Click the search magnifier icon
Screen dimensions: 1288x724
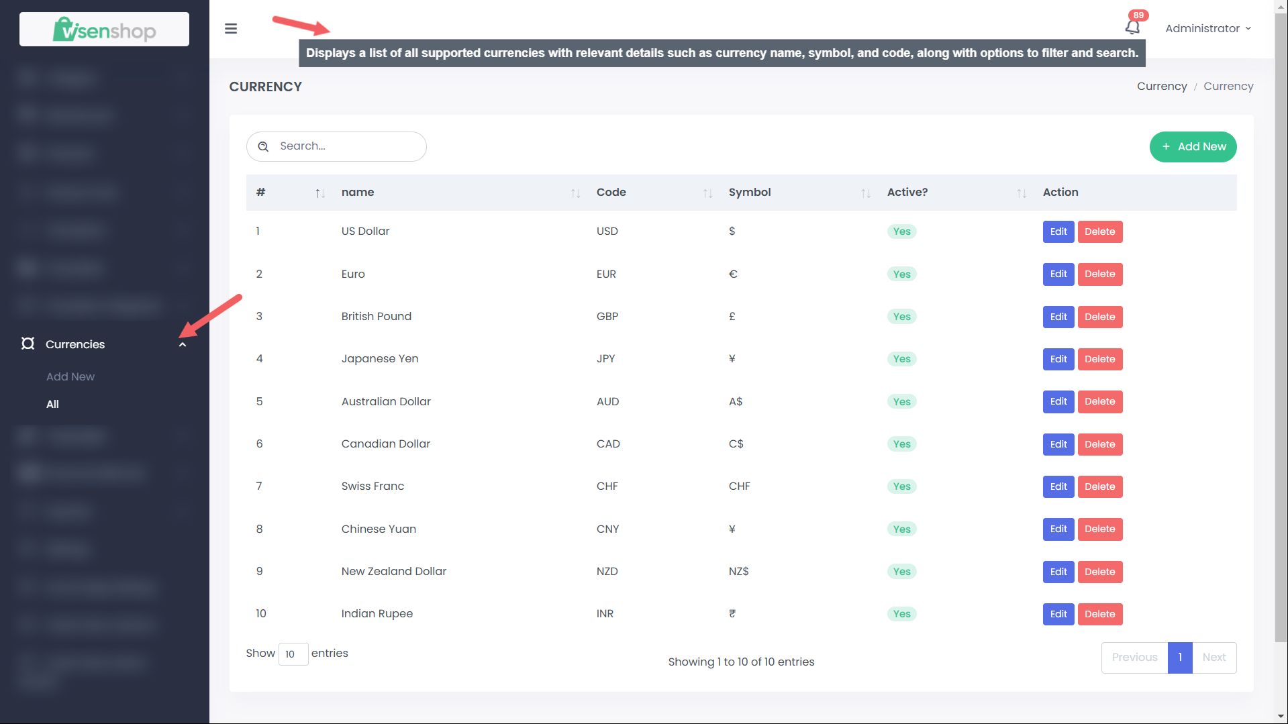coord(263,146)
